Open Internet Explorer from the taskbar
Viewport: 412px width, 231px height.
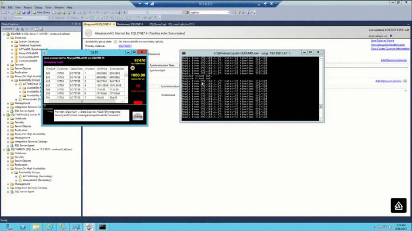click(x=49, y=227)
